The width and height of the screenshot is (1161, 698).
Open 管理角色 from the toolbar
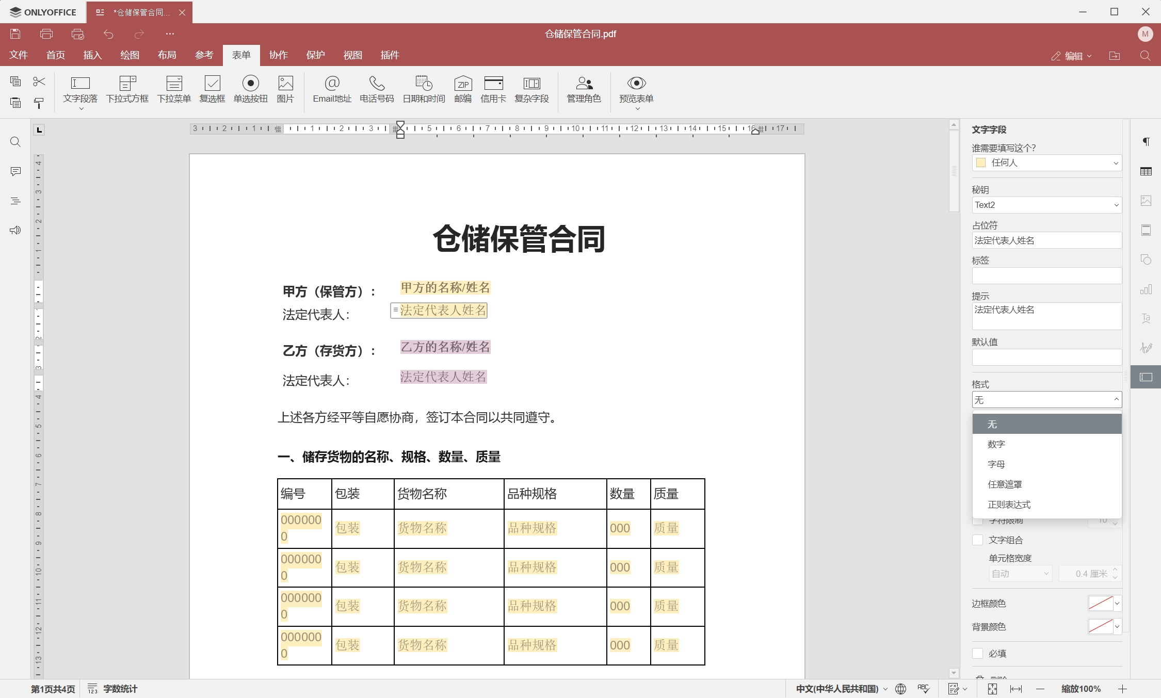pos(584,89)
